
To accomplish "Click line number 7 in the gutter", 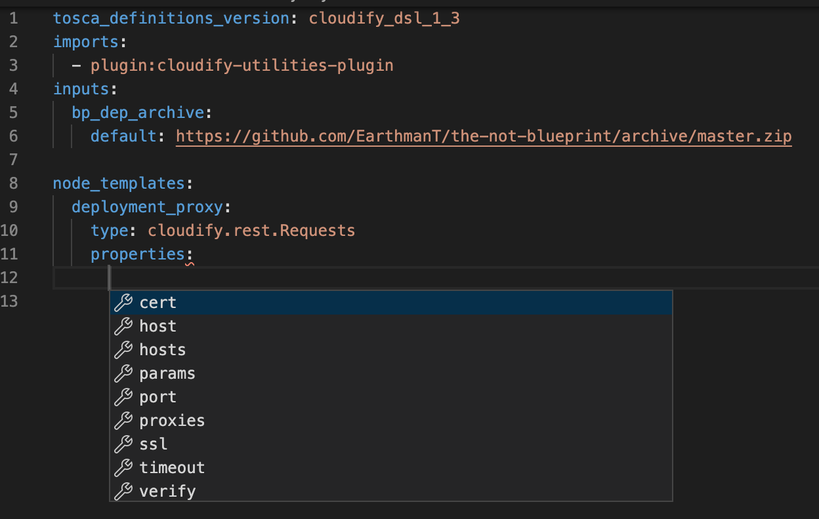I will [x=14, y=160].
